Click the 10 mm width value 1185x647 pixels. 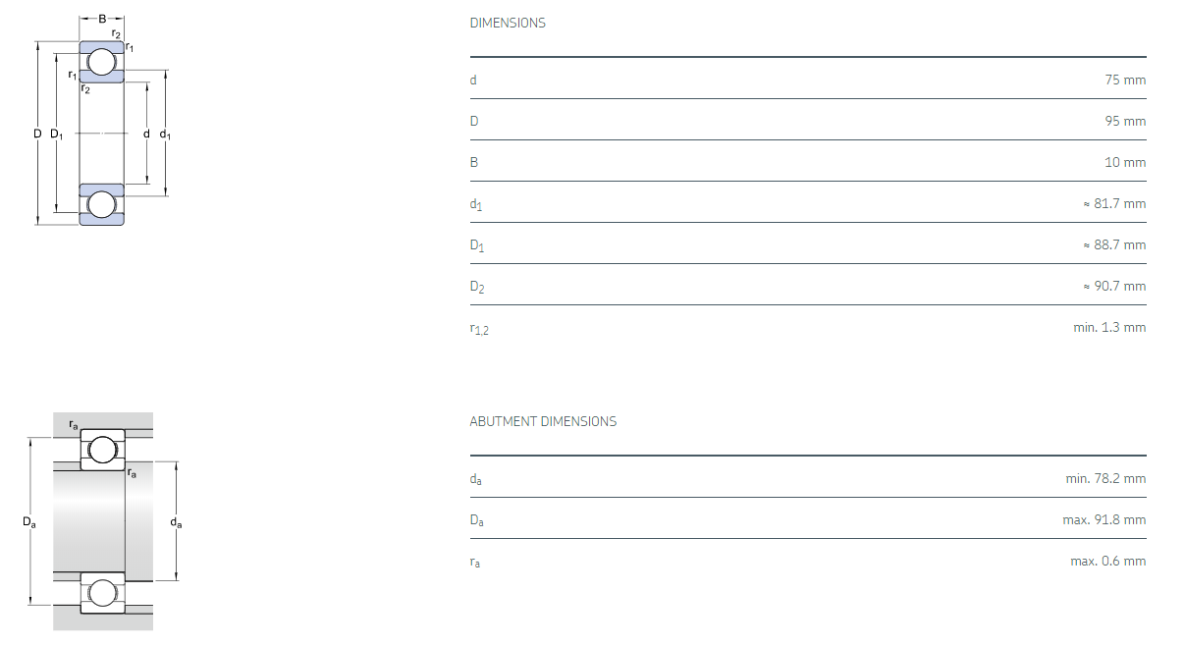point(1125,162)
